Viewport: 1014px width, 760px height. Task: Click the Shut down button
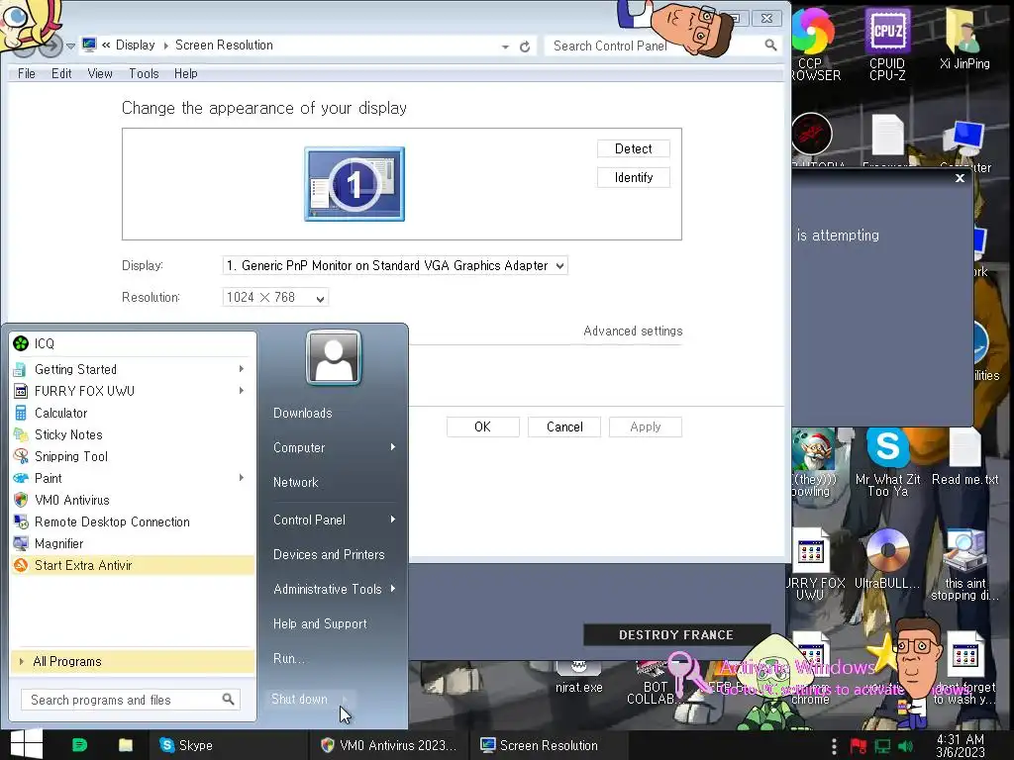(300, 700)
